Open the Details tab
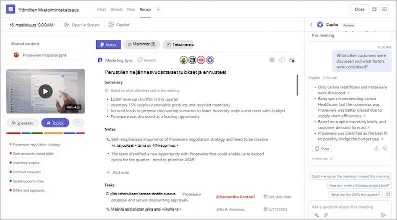Screen dimensions: 397x220 (116, 9)
